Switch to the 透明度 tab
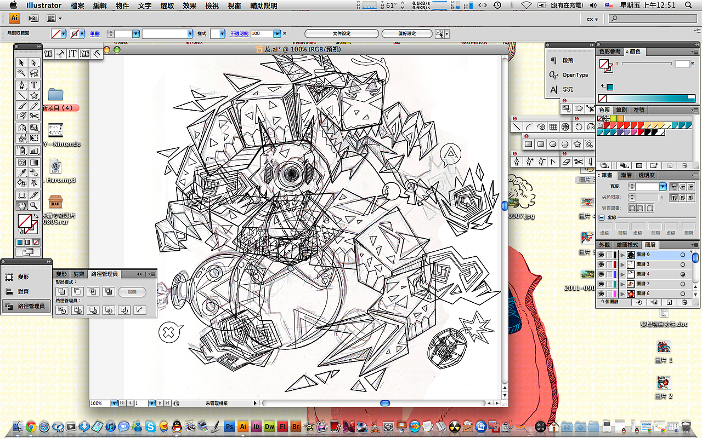 point(646,175)
